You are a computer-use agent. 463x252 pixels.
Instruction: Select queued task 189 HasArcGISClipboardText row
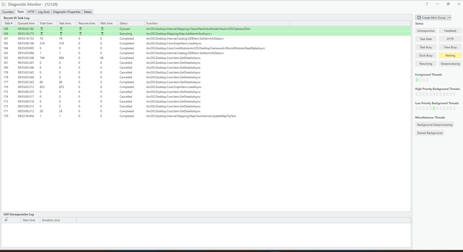[x=206, y=29]
